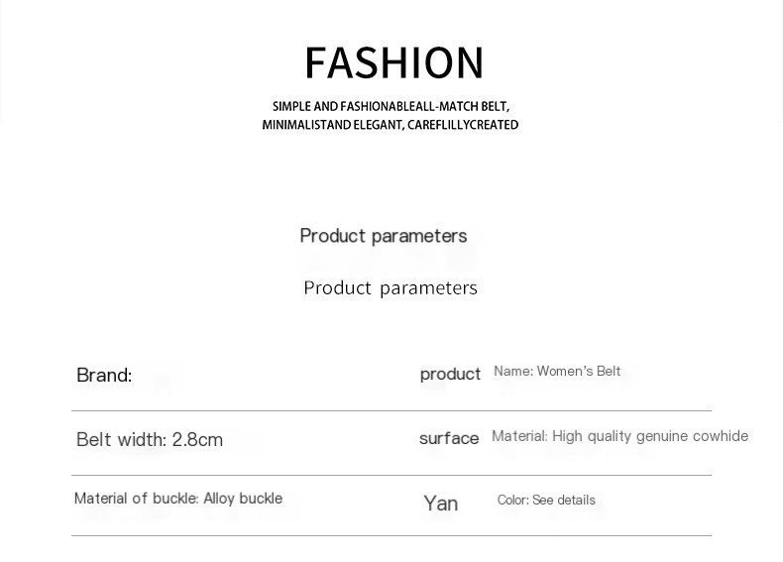Click the blurred brand value beside Brand
Image resolution: width=783 pixels, height=562 pixels.
[x=164, y=380]
